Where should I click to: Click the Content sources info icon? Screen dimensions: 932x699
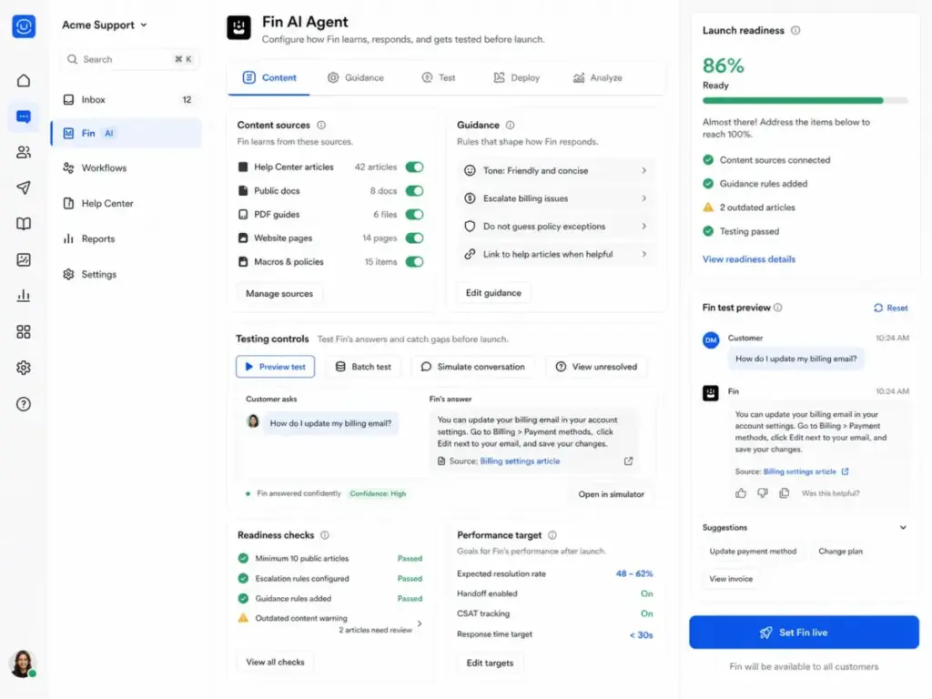click(321, 125)
